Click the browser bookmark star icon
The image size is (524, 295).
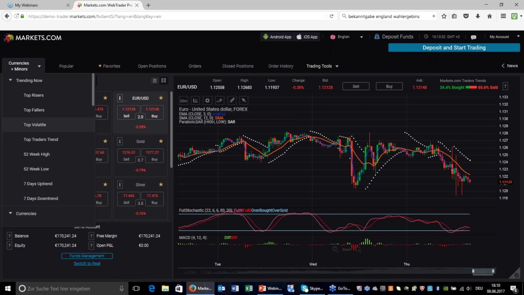point(444,16)
